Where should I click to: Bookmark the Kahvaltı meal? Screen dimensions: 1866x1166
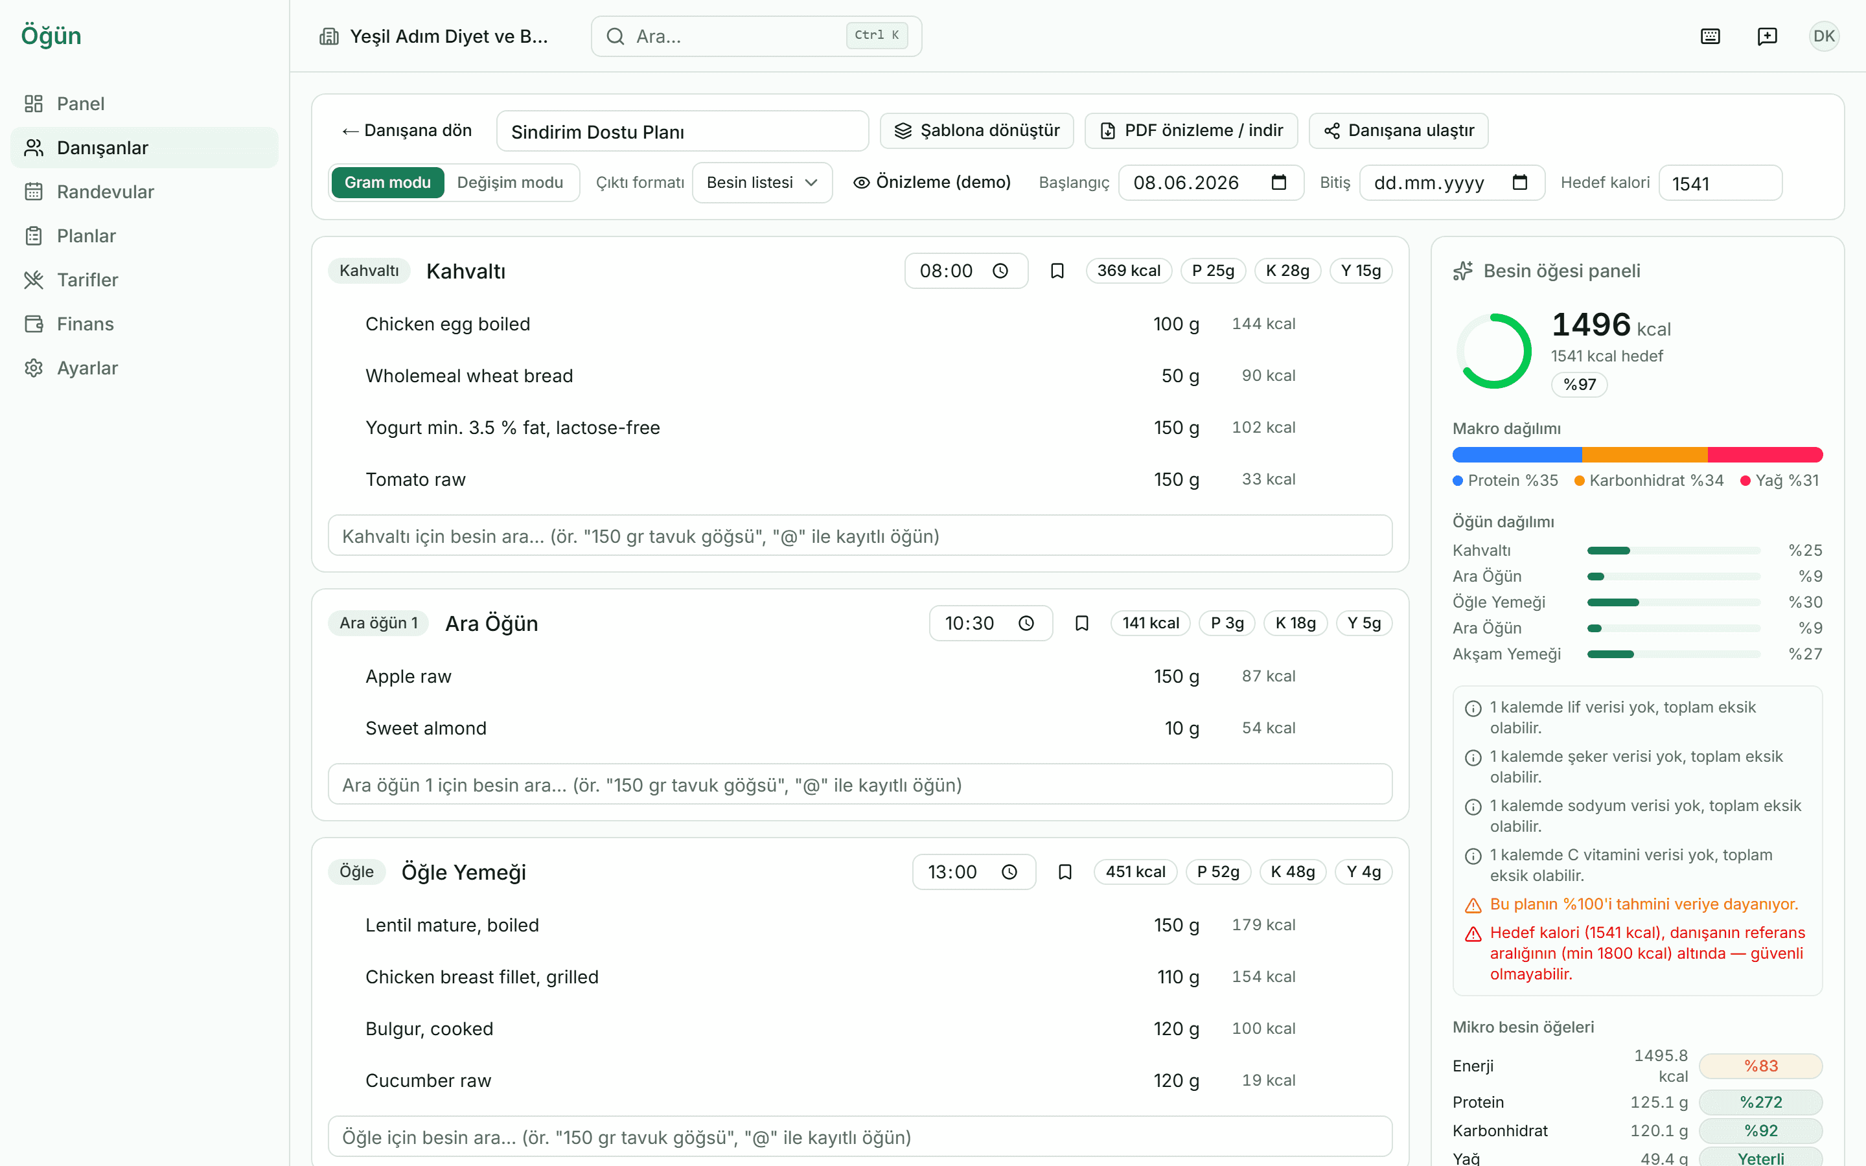click(1057, 271)
